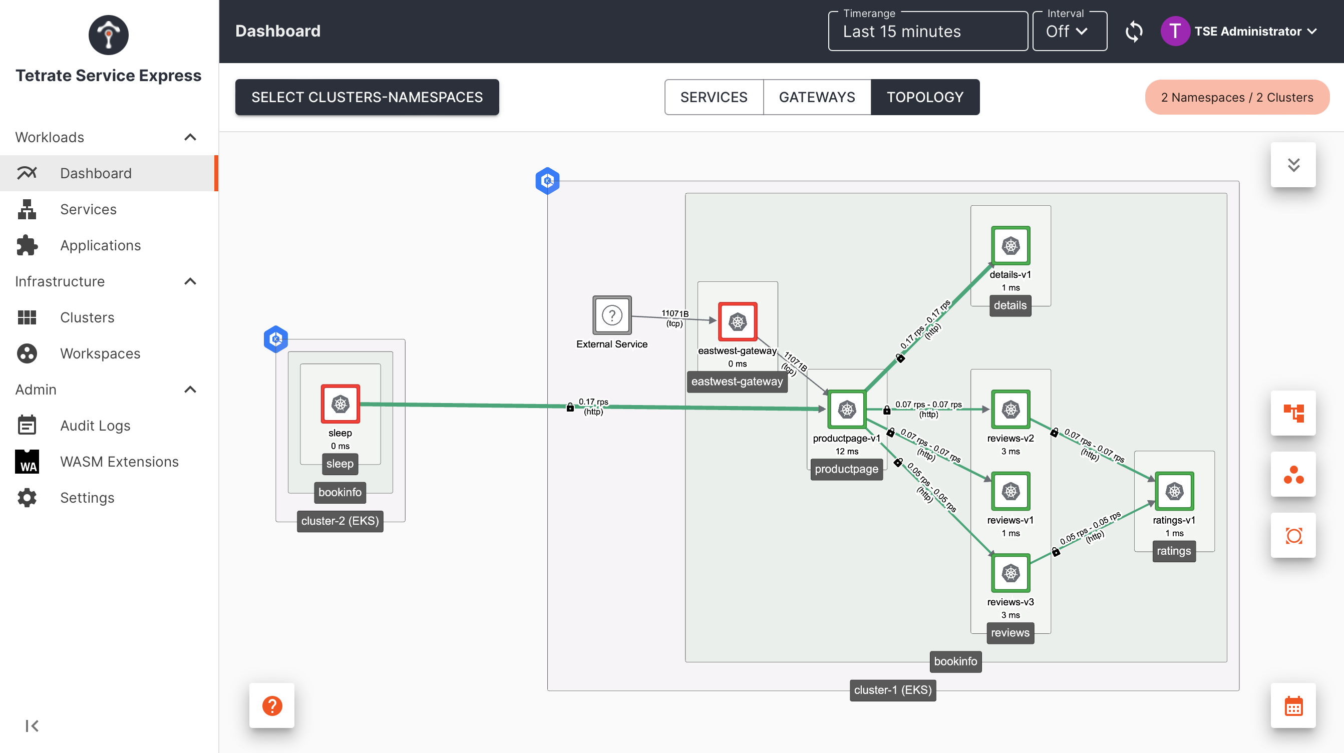Click the 2 Namespaces / 2 Clusters badge
Viewport: 1344px width, 753px height.
1236,97
